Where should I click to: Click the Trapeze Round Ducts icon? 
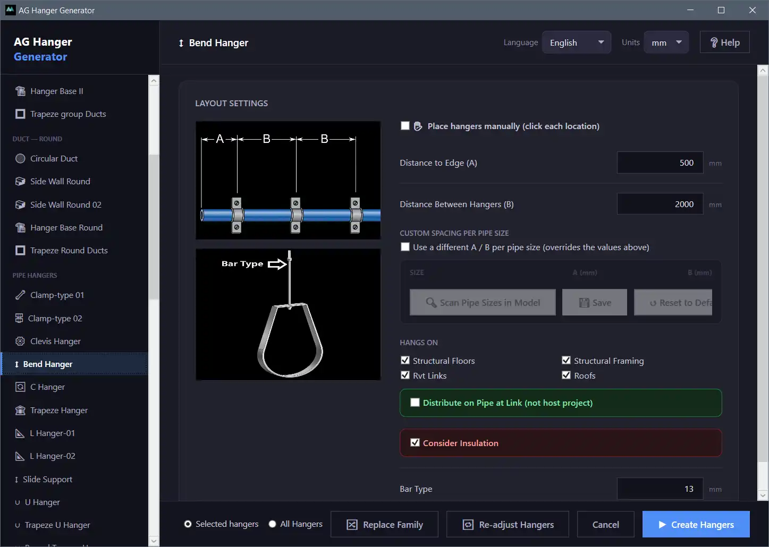20,251
